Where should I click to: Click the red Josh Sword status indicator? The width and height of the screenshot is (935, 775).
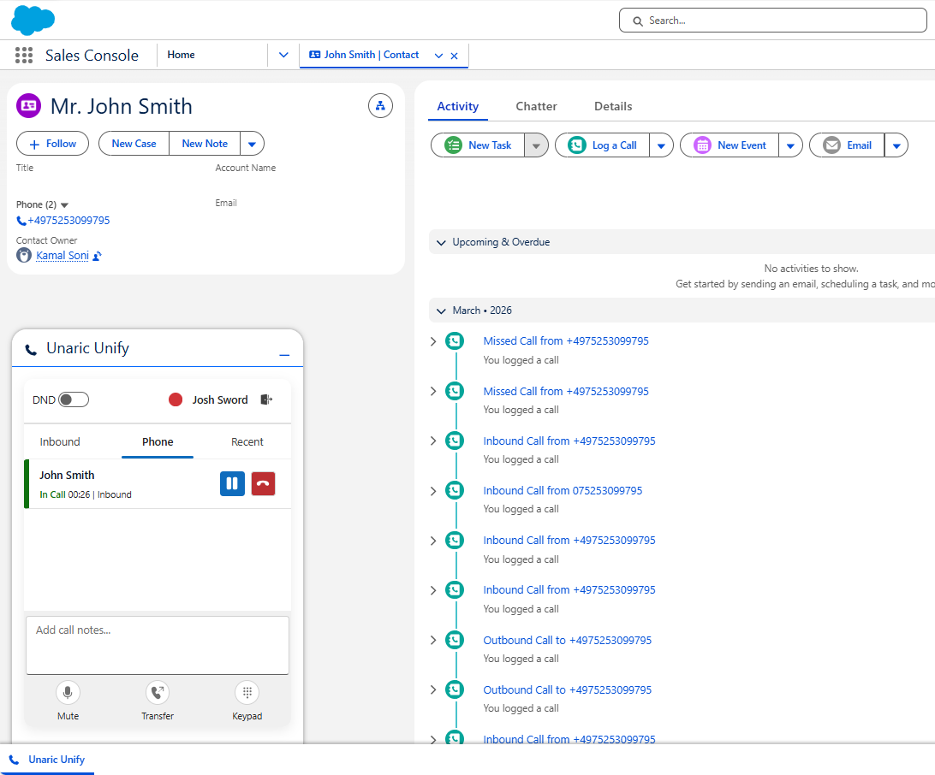point(176,399)
